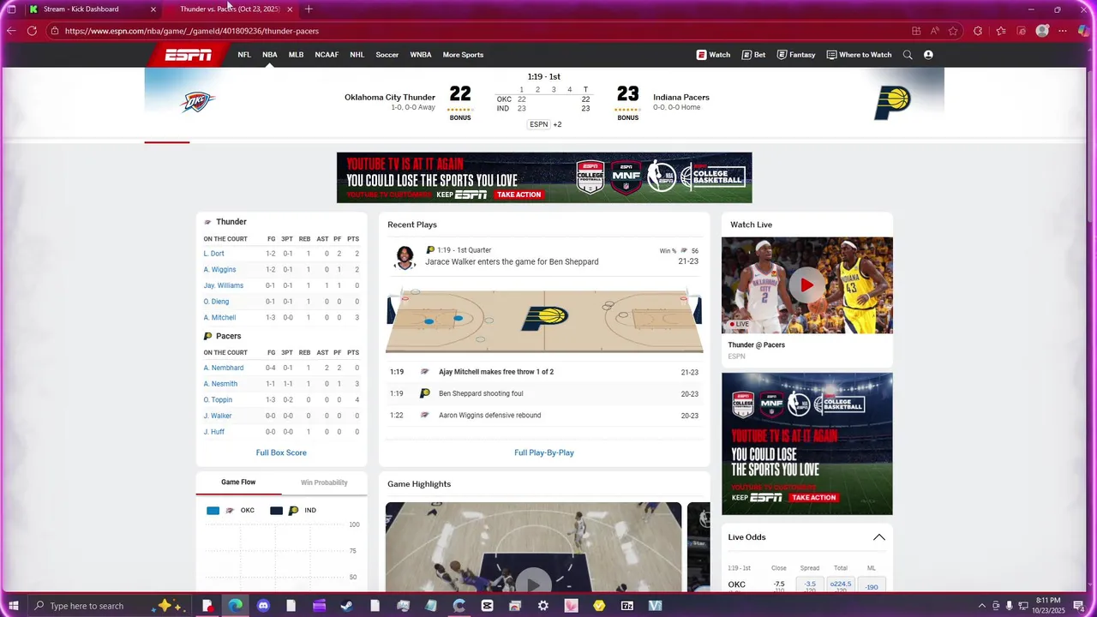Image resolution: width=1097 pixels, height=617 pixels.
Task: Open L. Dort player link
Action: click(x=213, y=254)
